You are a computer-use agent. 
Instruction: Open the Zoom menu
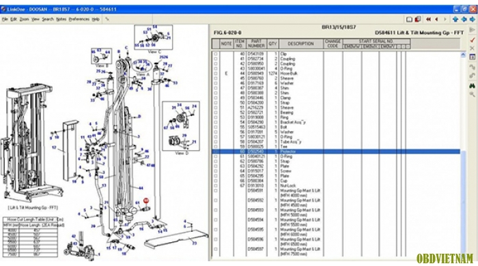coord(24,19)
